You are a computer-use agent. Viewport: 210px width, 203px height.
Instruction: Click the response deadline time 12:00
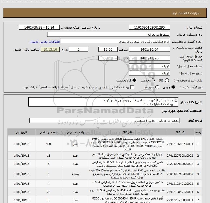108,49
